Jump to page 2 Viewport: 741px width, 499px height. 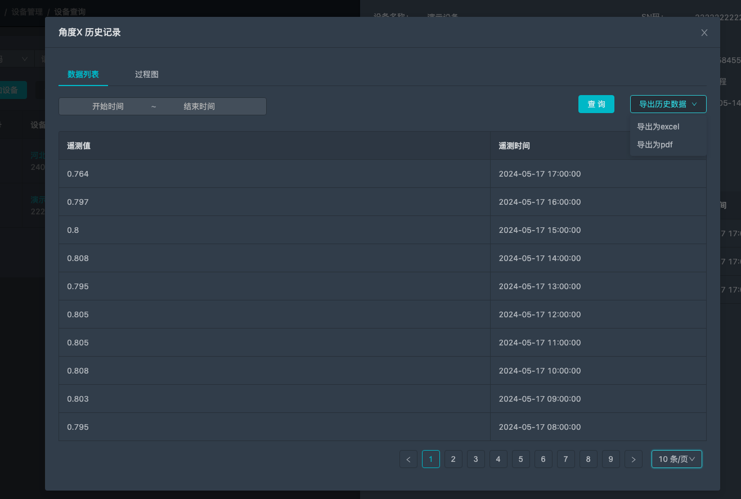coord(453,460)
